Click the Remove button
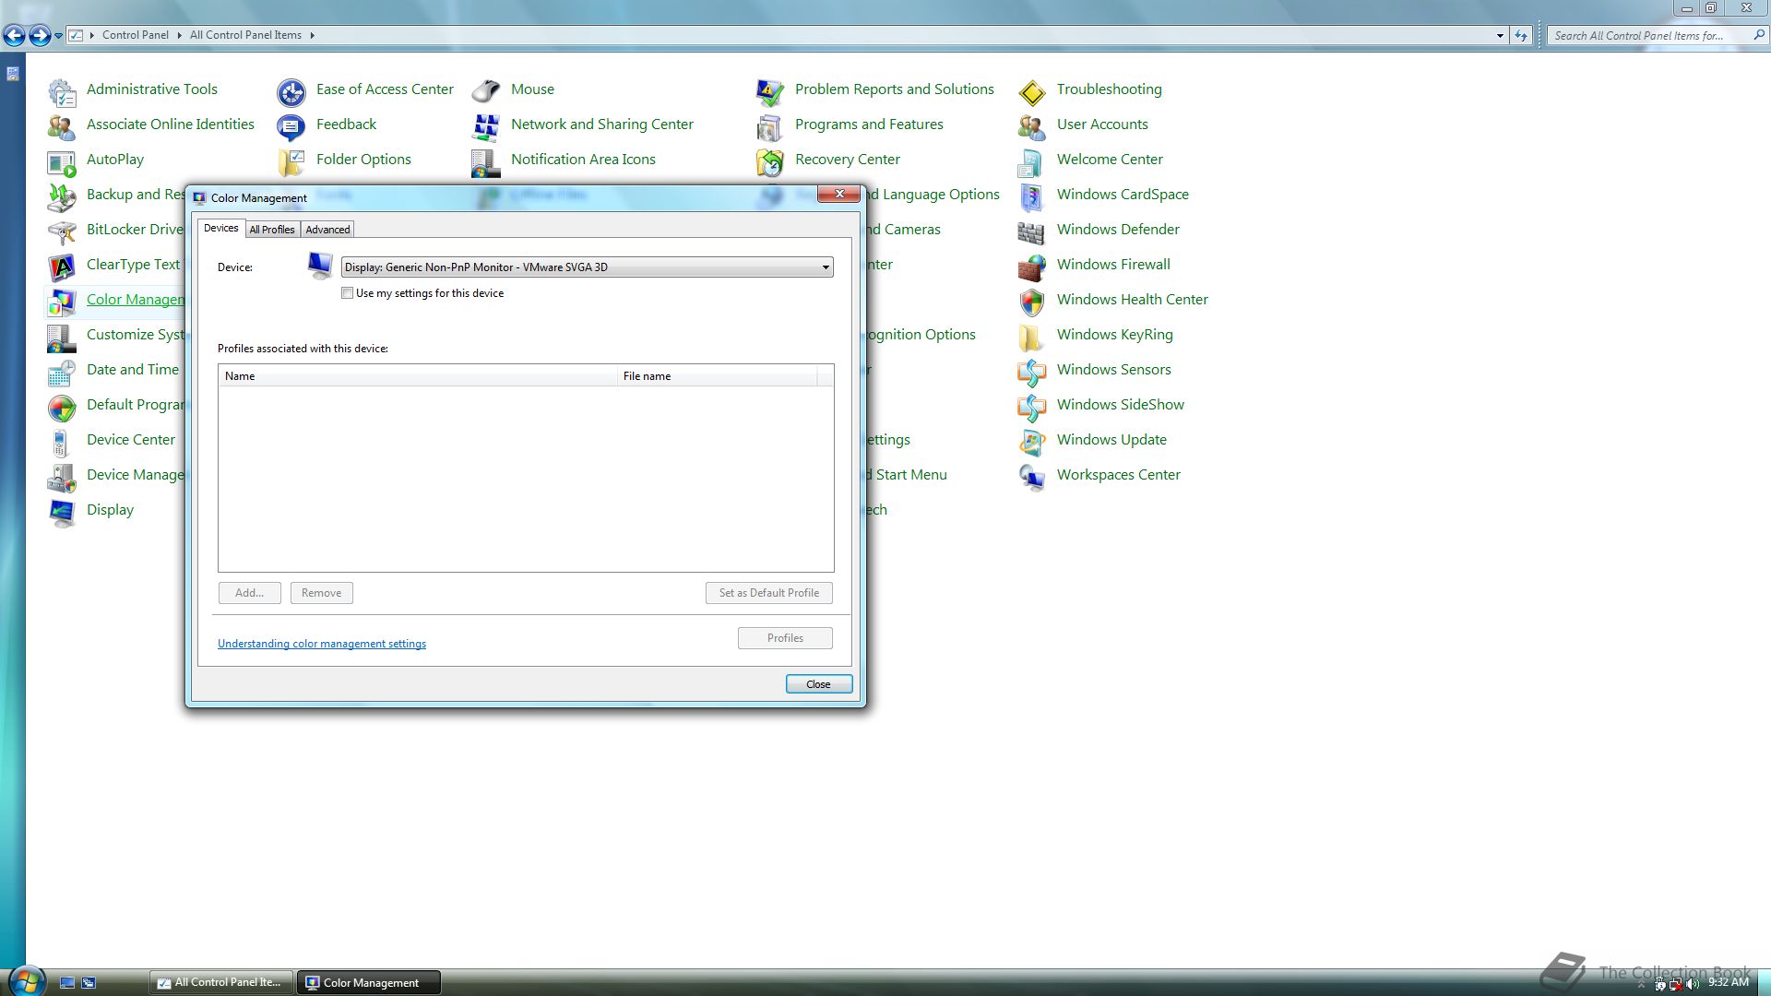This screenshot has width=1771, height=996. pos(321,593)
